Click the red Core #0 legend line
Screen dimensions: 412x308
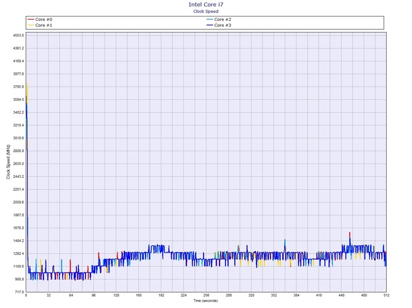pyautogui.click(x=31, y=20)
